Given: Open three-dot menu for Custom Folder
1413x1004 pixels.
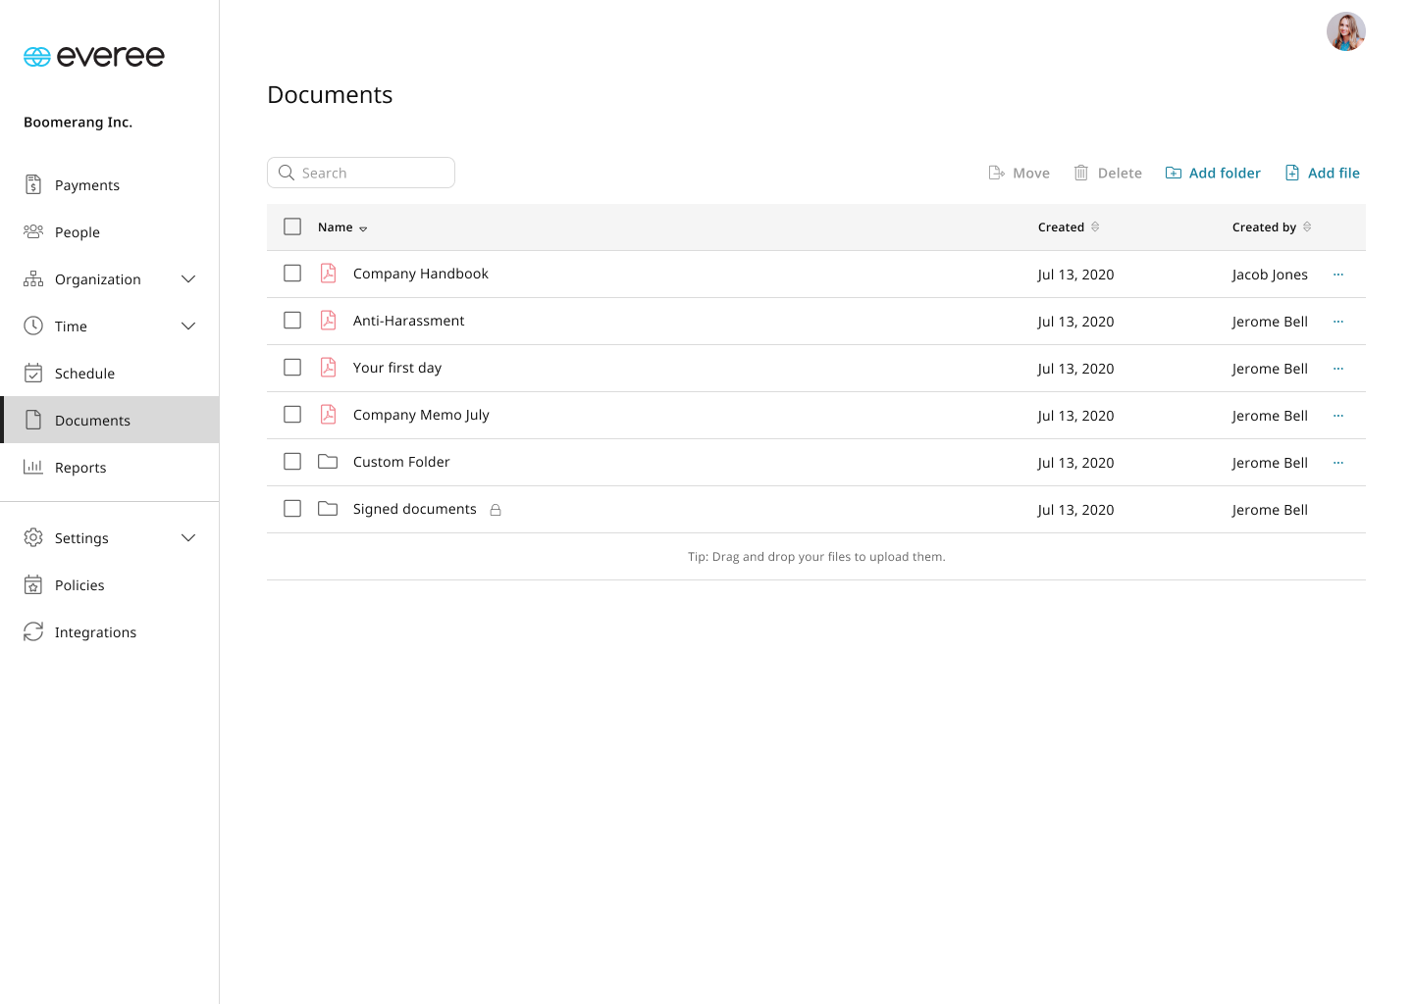Looking at the screenshot, I should pyautogui.click(x=1338, y=463).
